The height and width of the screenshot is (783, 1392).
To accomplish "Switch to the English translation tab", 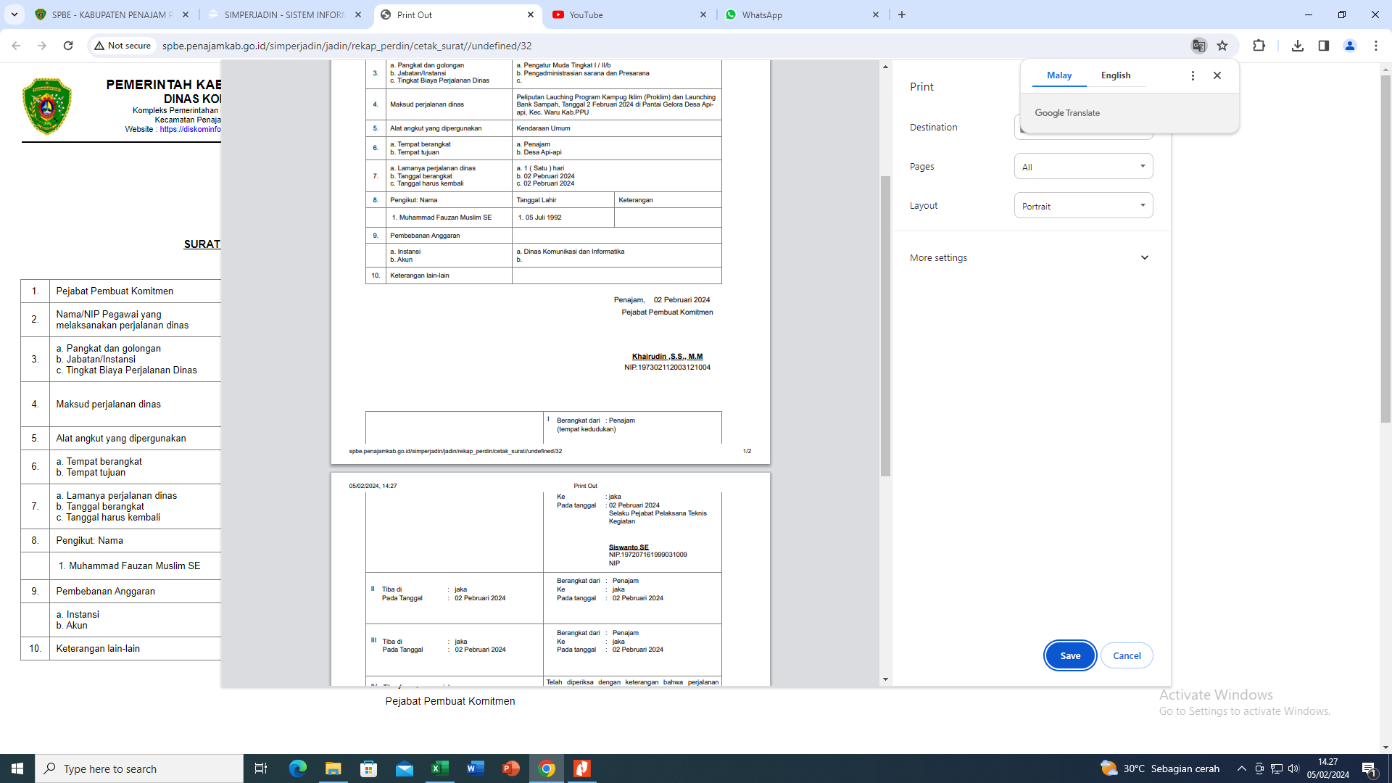I will pyautogui.click(x=1115, y=75).
